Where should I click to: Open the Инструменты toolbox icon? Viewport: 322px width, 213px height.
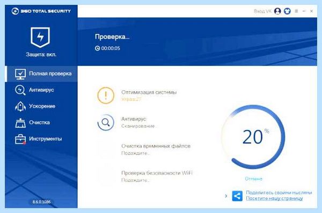pos(20,139)
